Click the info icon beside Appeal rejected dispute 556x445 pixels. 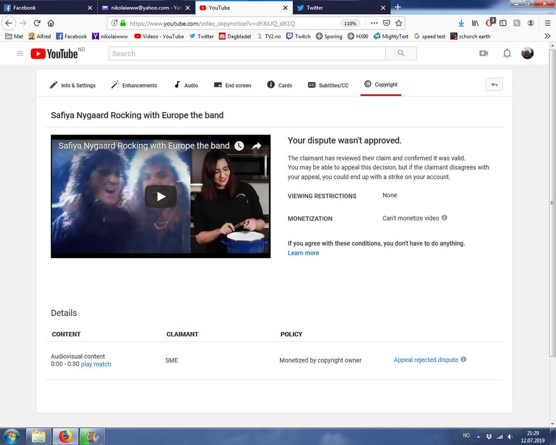tap(464, 359)
